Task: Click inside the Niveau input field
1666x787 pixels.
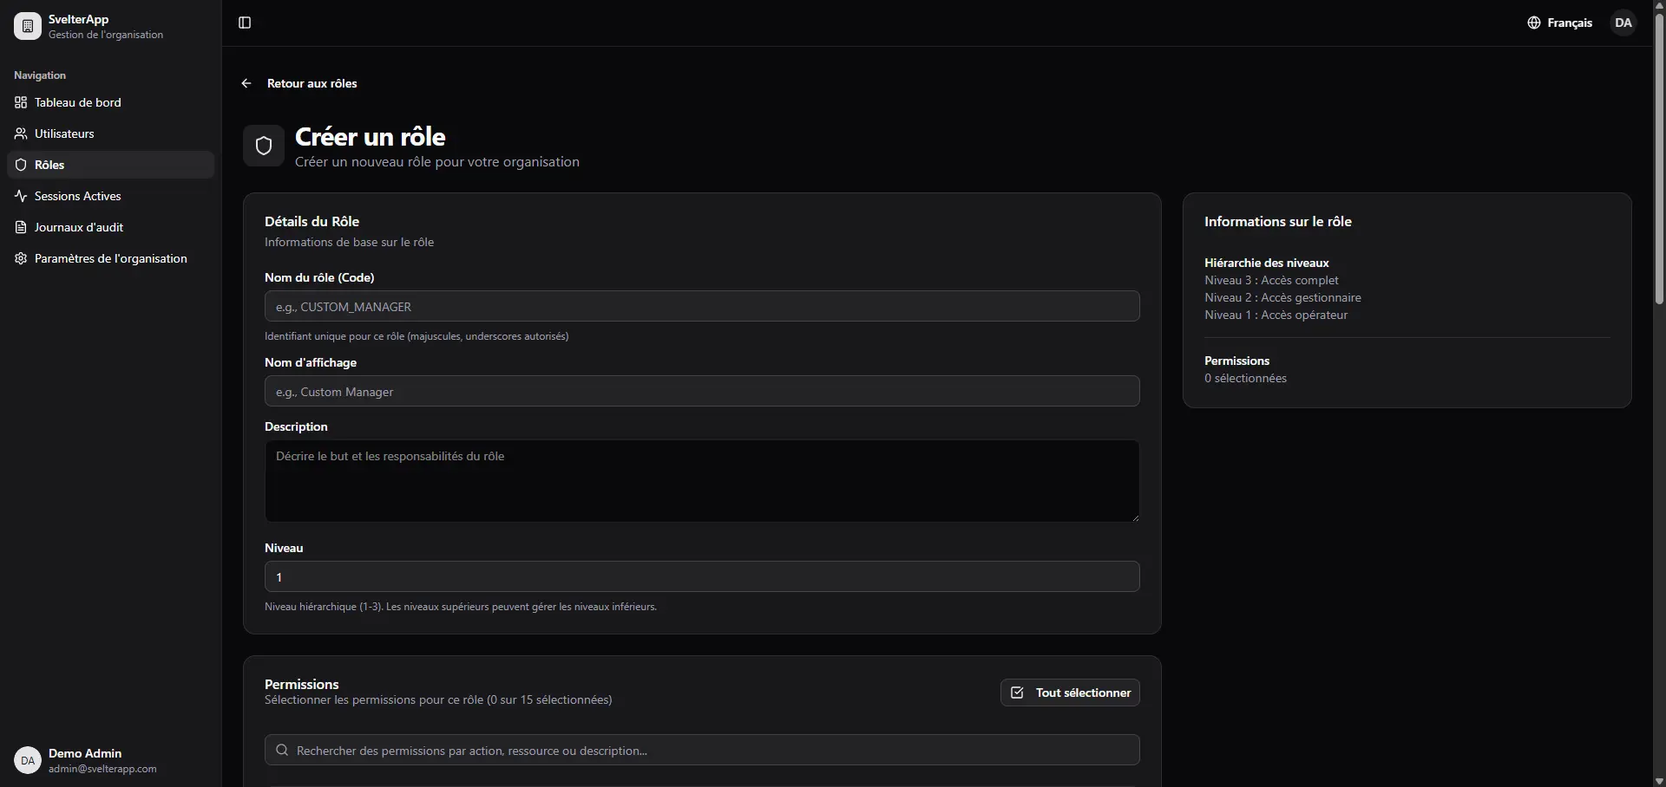Action: coord(701,576)
